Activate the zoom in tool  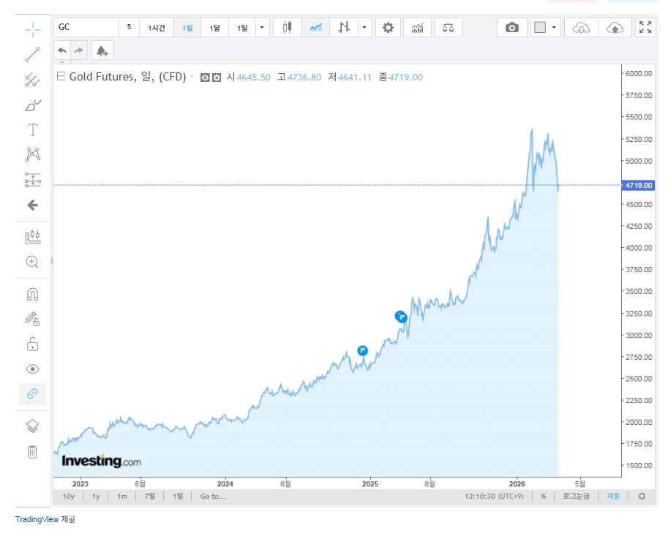(x=32, y=262)
